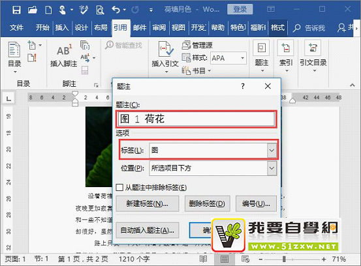Click the tab selector L icon on ruler
The width and height of the screenshot is (361, 266).
click(8, 98)
